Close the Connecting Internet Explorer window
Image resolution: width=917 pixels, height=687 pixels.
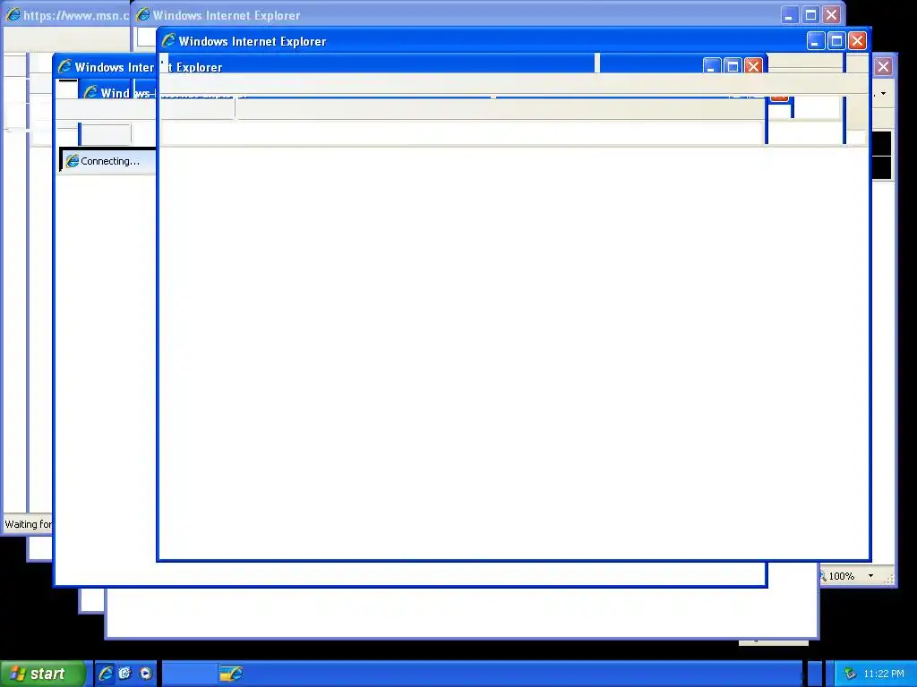click(x=753, y=66)
